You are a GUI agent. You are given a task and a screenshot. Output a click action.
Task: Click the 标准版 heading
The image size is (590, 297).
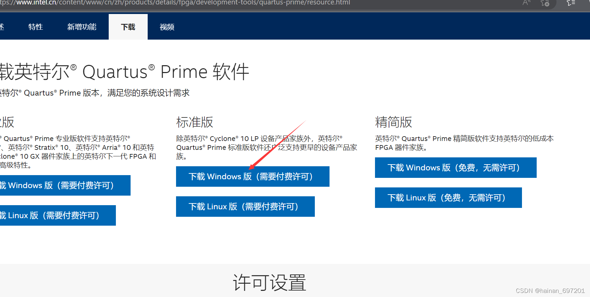(x=195, y=122)
